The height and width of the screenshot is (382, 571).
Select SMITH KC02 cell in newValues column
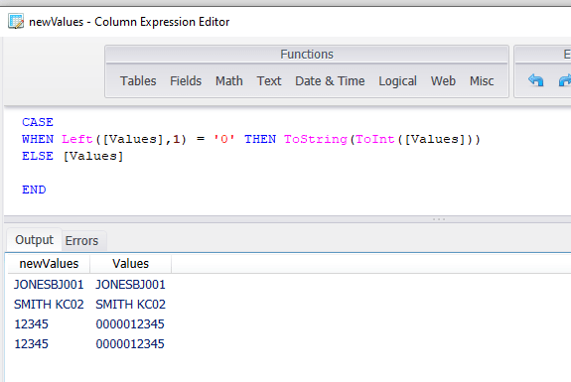point(49,305)
